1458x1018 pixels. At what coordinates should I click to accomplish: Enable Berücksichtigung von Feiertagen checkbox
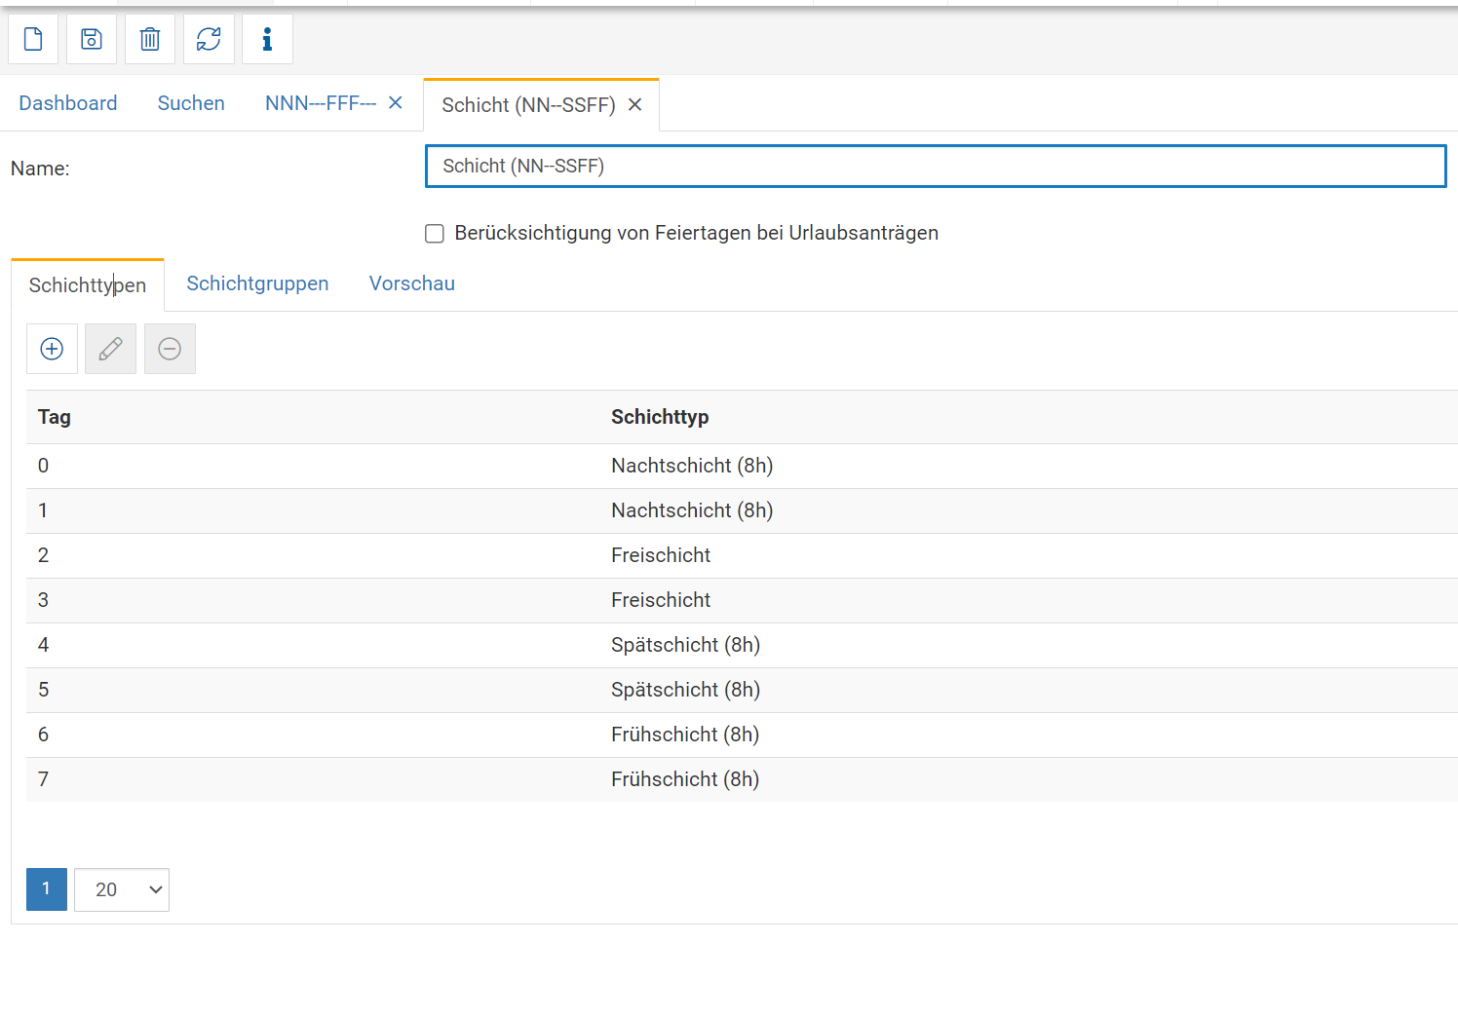click(x=435, y=234)
